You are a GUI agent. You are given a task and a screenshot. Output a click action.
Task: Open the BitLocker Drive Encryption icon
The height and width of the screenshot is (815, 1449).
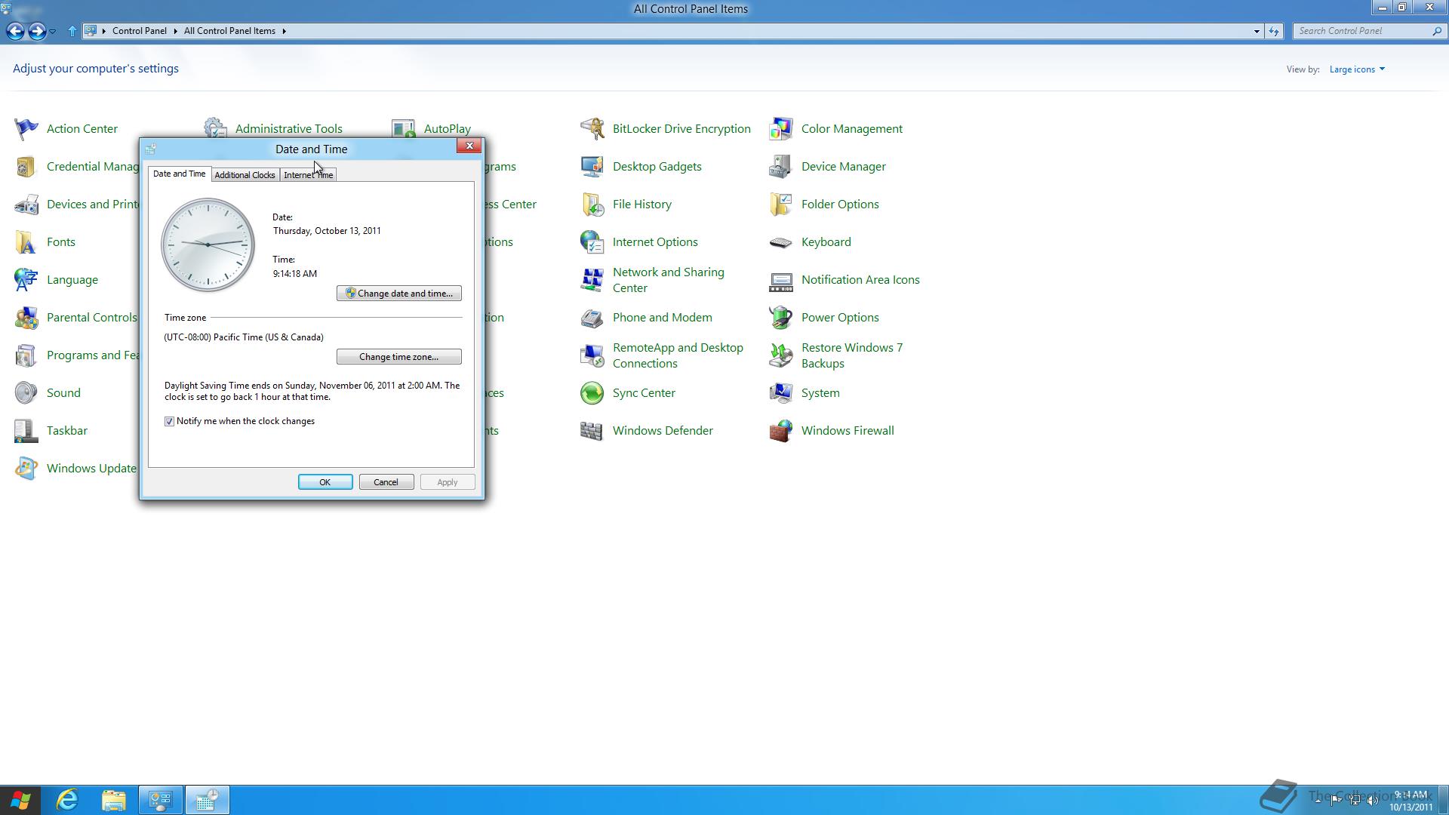tap(592, 129)
